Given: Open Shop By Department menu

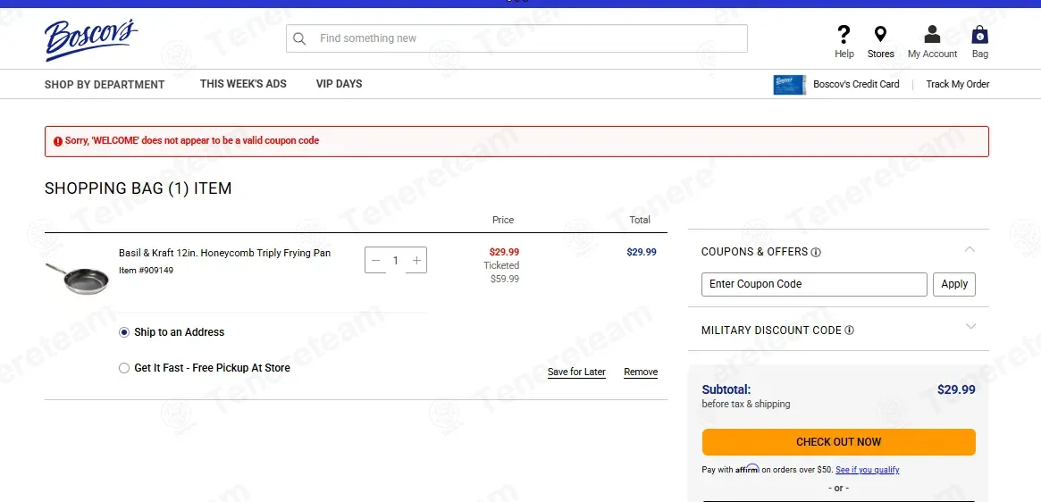Looking at the screenshot, I should pyautogui.click(x=105, y=84).
